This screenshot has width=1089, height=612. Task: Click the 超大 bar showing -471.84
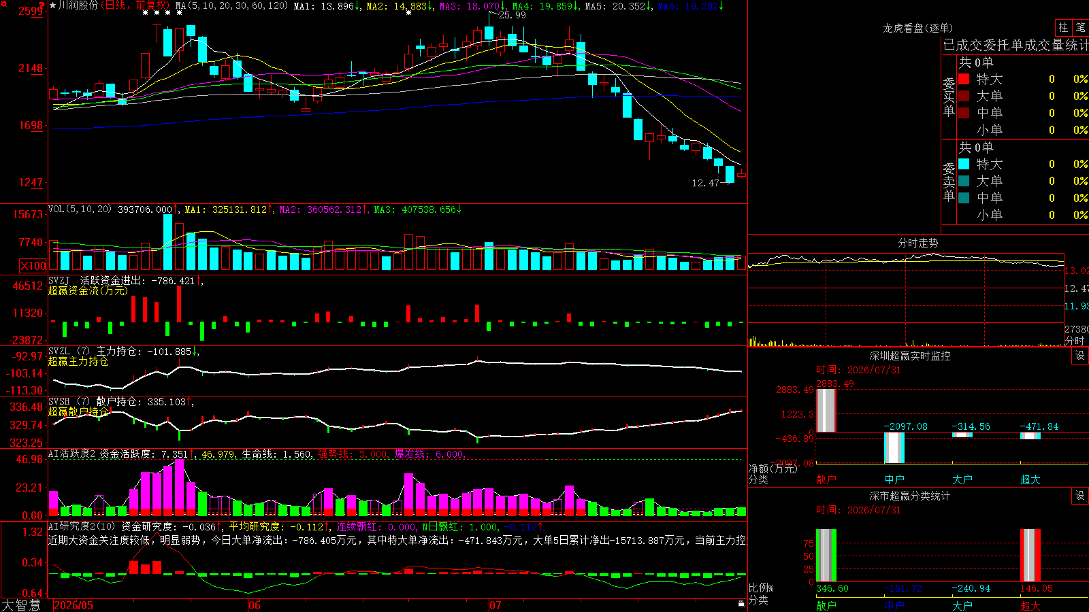tap(1030, 436)
